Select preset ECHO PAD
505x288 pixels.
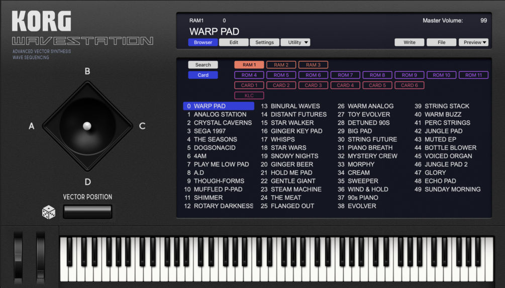(440, 181)
